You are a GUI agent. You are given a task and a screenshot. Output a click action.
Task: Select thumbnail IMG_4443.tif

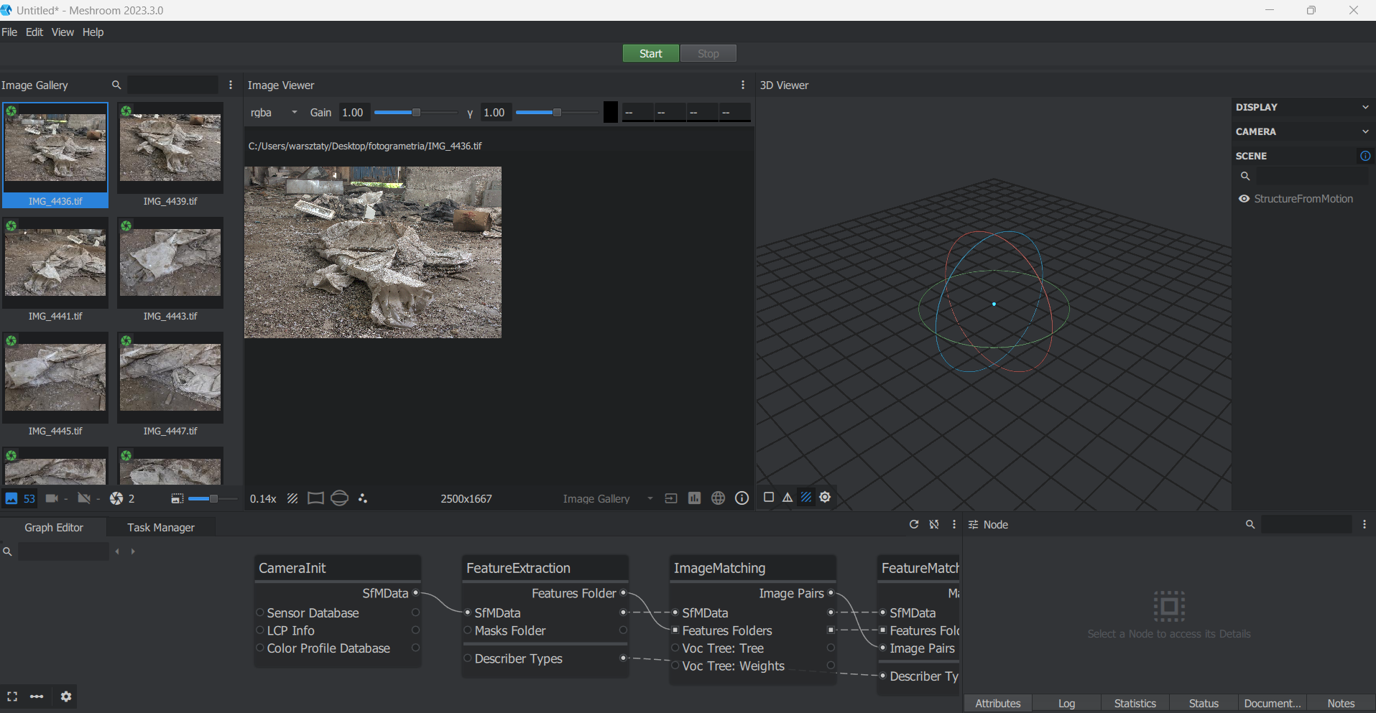170,270
